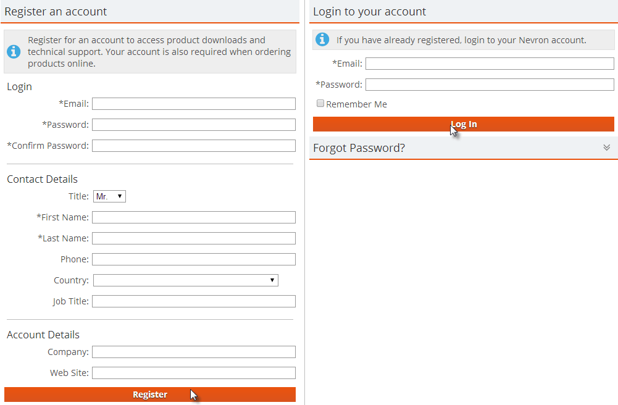
Task: Open the Title dropdown showing Mr.
Action: click(110, 196)
